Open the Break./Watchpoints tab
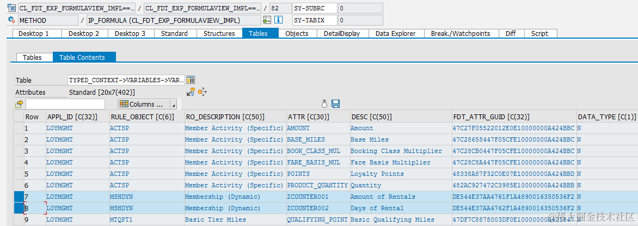Image resolution: width=638 pixels, height=226 pixels. pyautogui.click(x=461, y=33)
